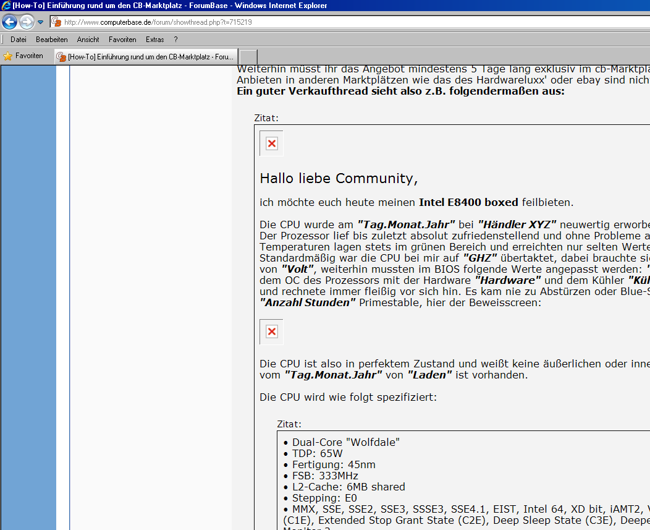Viewport: 650px width, 530px height.
Task: Click the 'Hallo liebe Community,' heading
Action: pos(339,179)
